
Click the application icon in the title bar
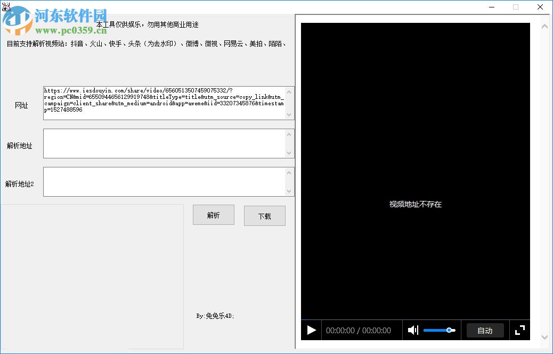tap(6, 7)
